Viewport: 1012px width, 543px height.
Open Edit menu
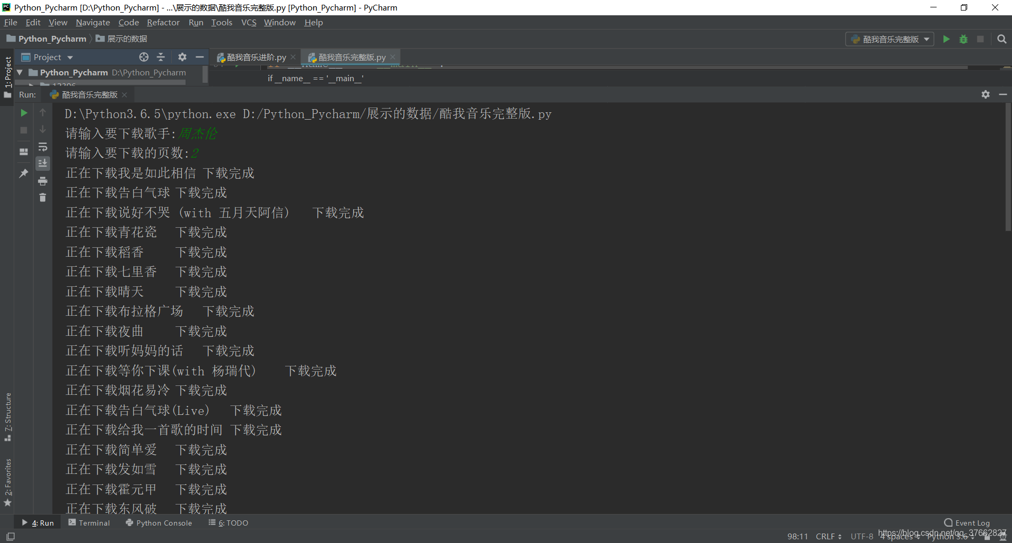click(x=33, y=22)
